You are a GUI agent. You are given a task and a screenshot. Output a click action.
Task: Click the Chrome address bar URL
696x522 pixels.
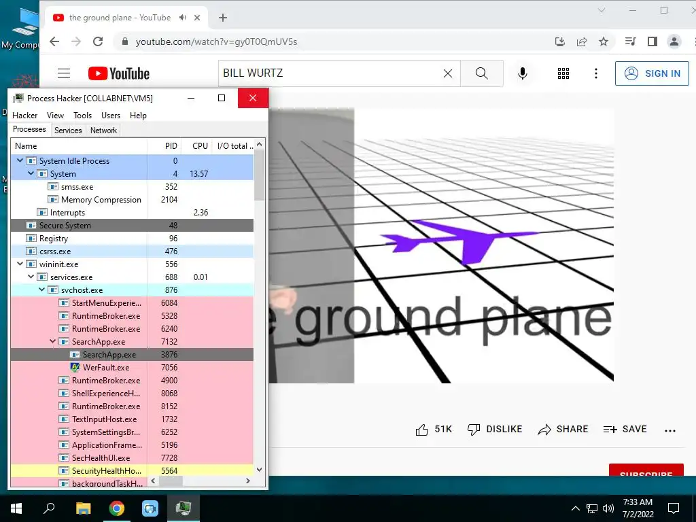(x=216, y=41)
